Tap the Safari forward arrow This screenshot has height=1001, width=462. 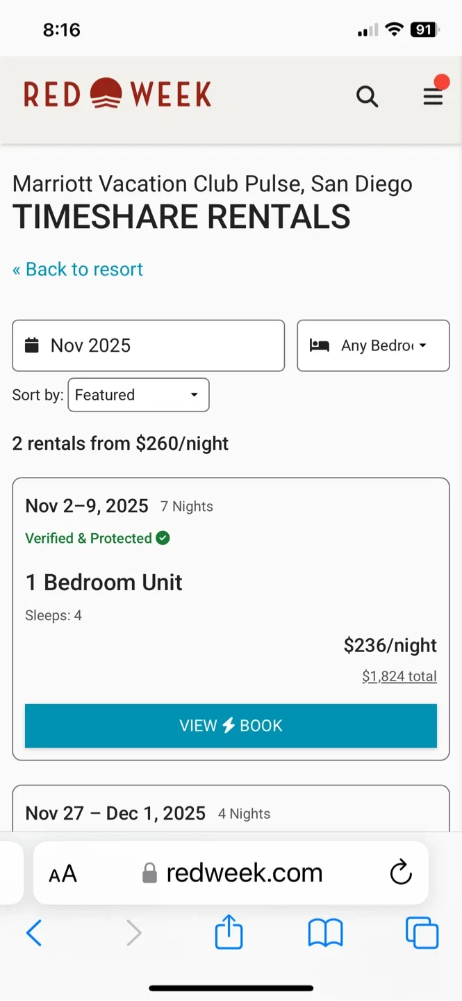tap(134, 933)
